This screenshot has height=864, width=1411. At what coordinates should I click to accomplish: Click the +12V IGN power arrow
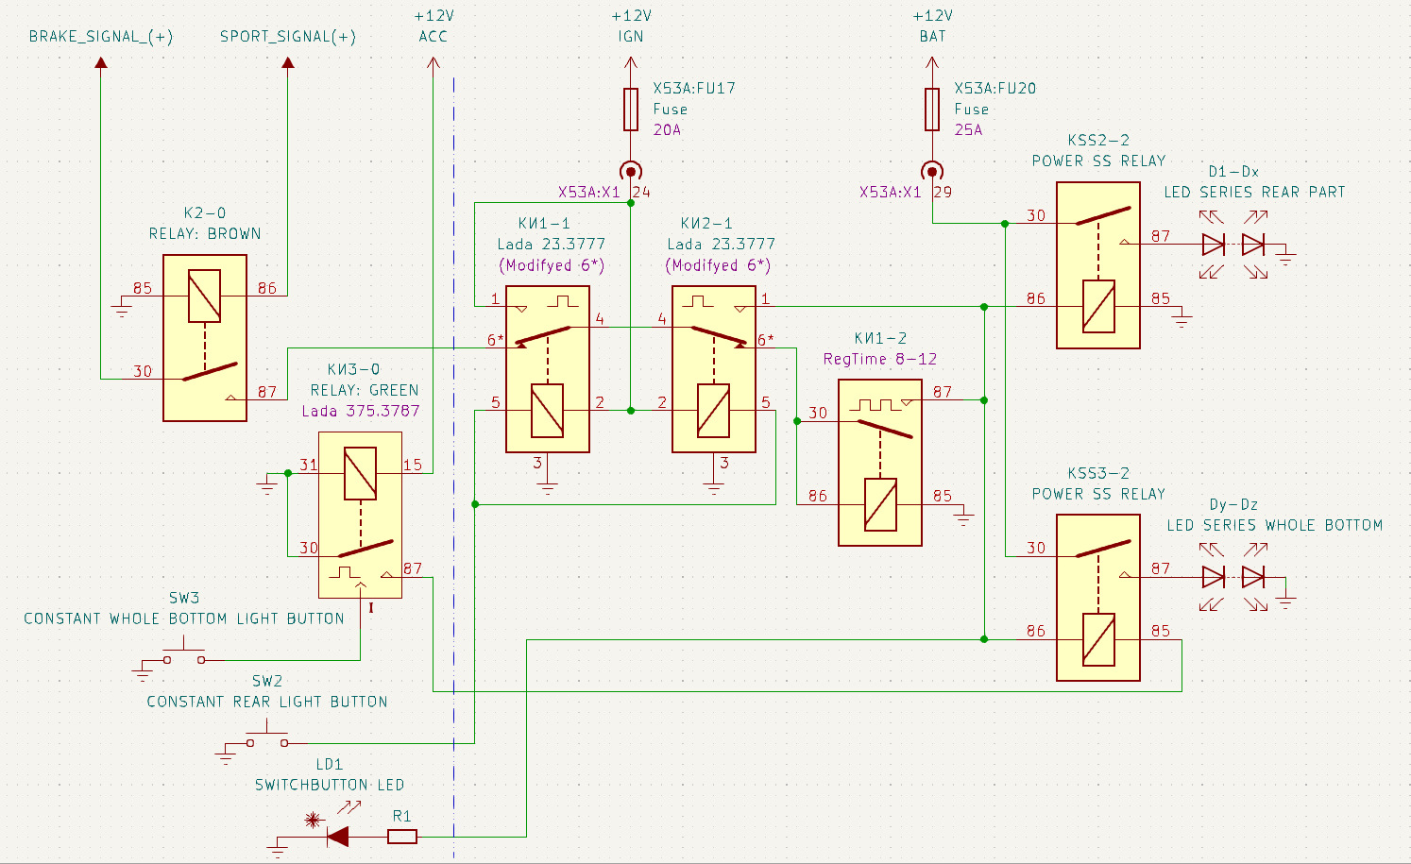click(x=631, y=63)
